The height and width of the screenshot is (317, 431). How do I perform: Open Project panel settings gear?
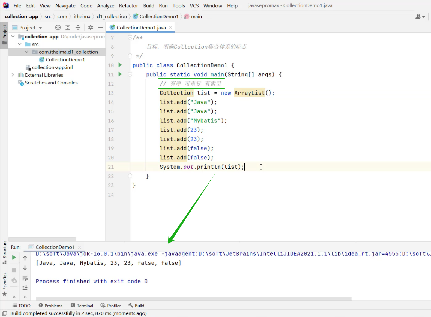click(x=91, y=28)
